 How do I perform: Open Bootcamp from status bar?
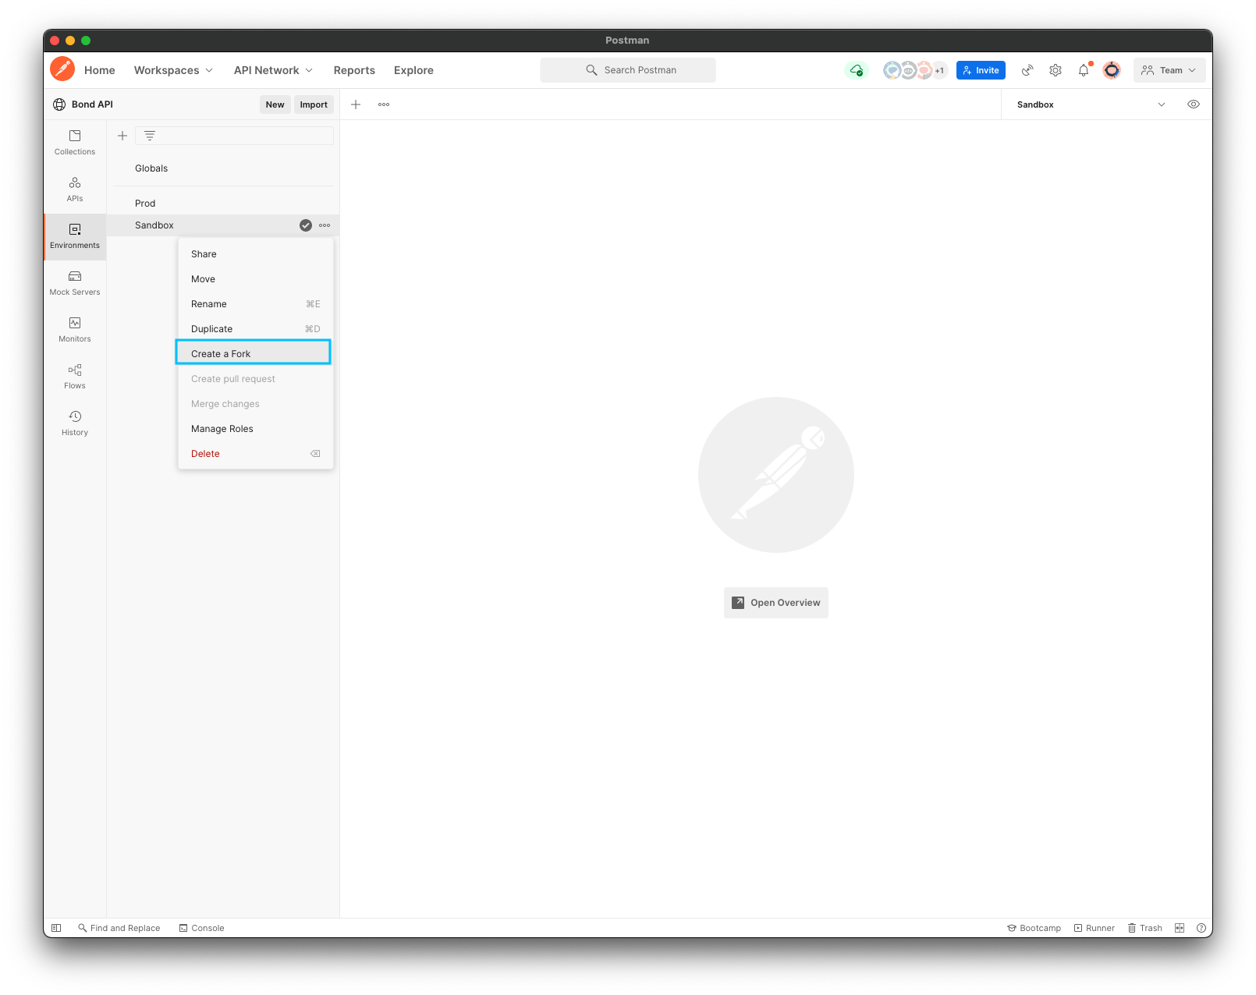pos(1034,928)
